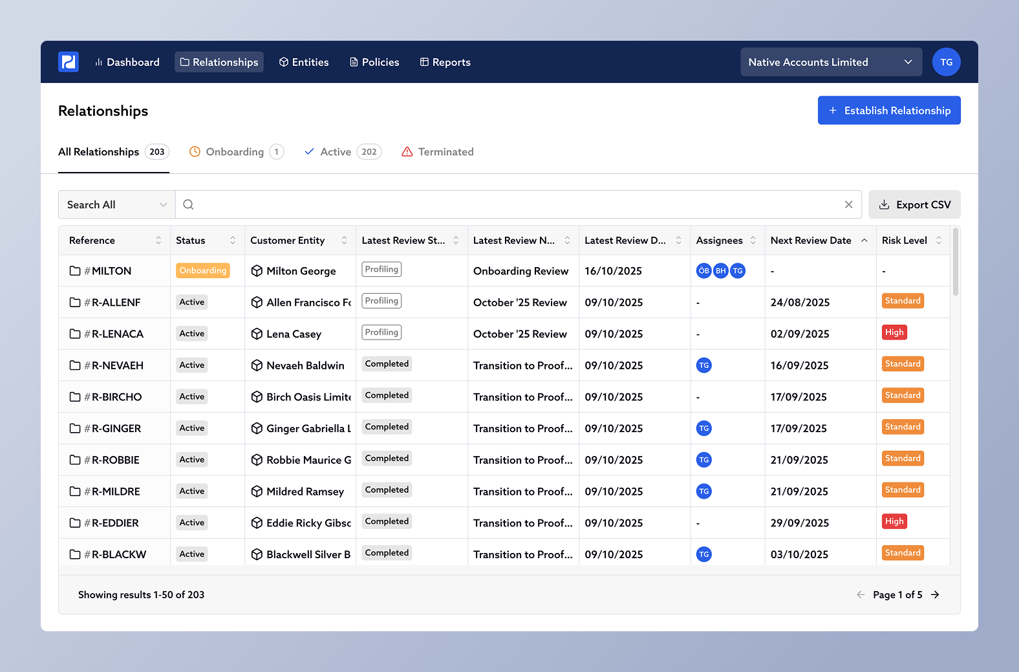Toggle sort on Next Review Date column
The height and width of the screenshot is (672, 1019).
click(864, 241)
